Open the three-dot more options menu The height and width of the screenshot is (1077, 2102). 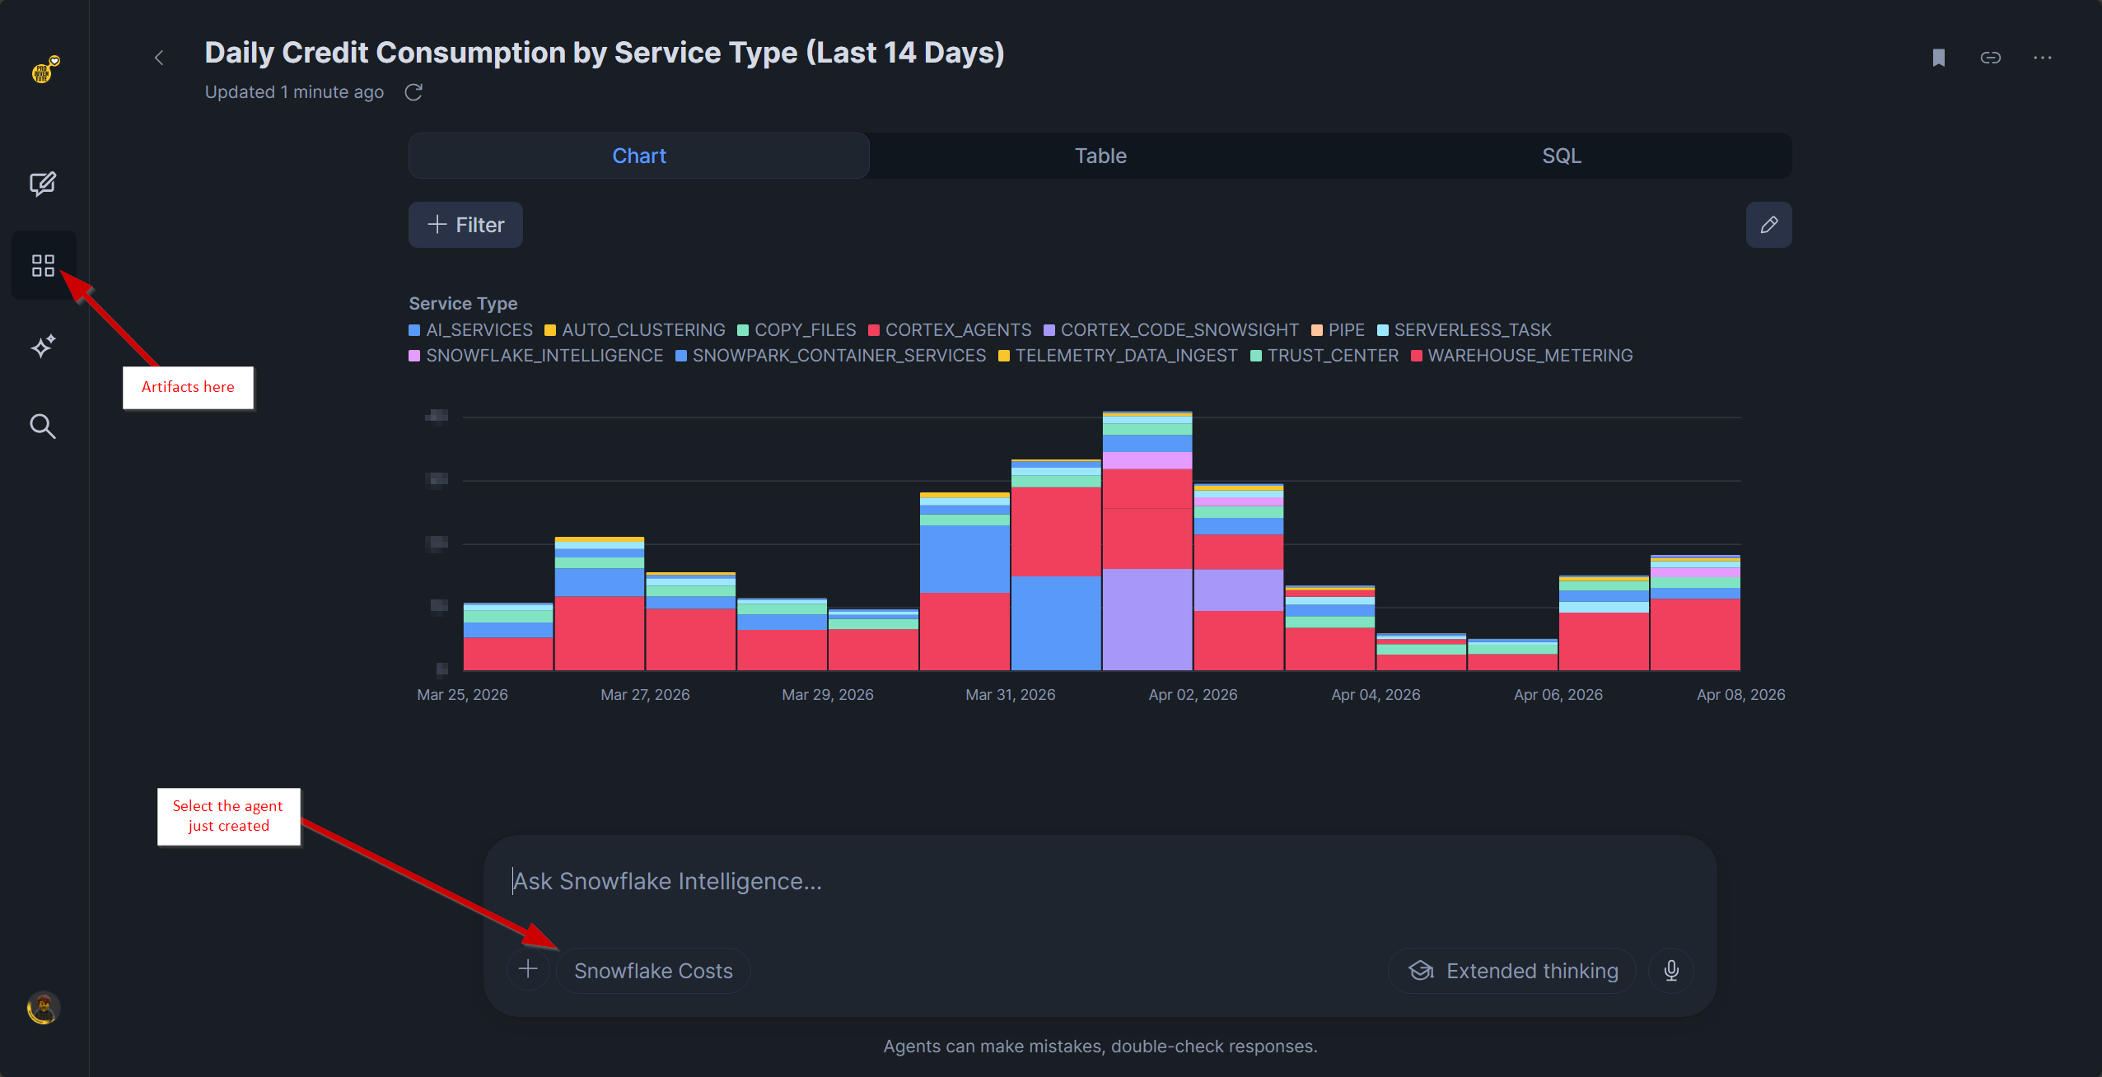point(2043,58)
